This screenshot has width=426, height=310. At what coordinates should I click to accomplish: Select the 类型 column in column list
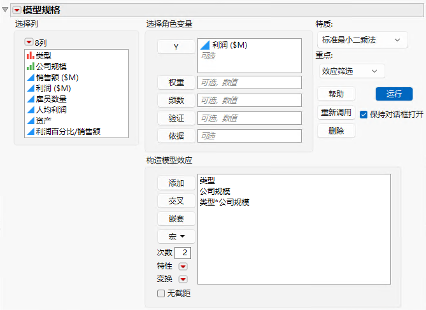pyautogui.click(x=43, y=55)
